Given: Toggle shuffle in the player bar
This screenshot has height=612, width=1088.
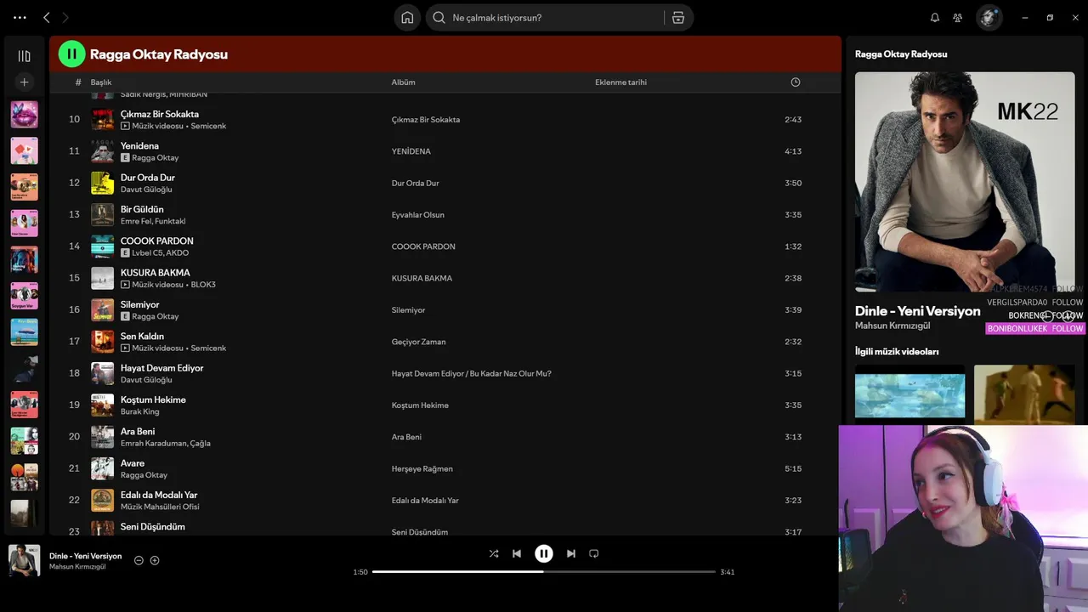Looking at the screenshot, I should click(x=494, y=553).
